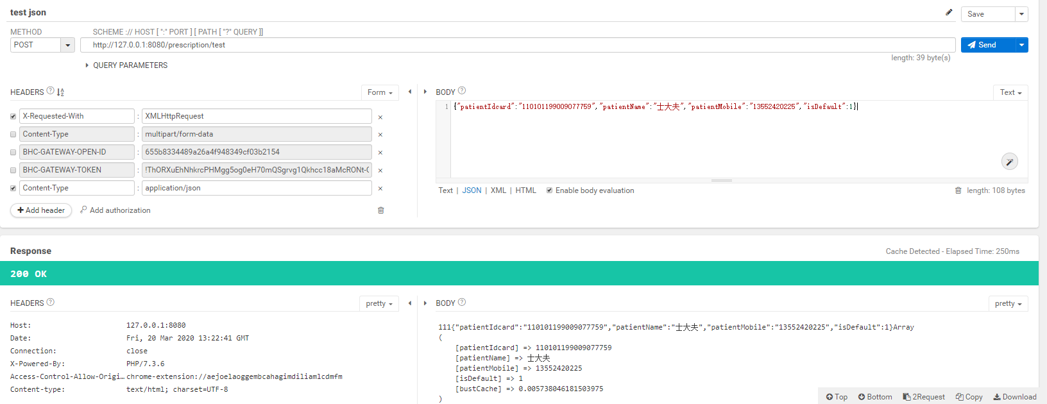Collapse the request headers panel with left arrow
1047x404 pixels.
[x=410, y=92]
